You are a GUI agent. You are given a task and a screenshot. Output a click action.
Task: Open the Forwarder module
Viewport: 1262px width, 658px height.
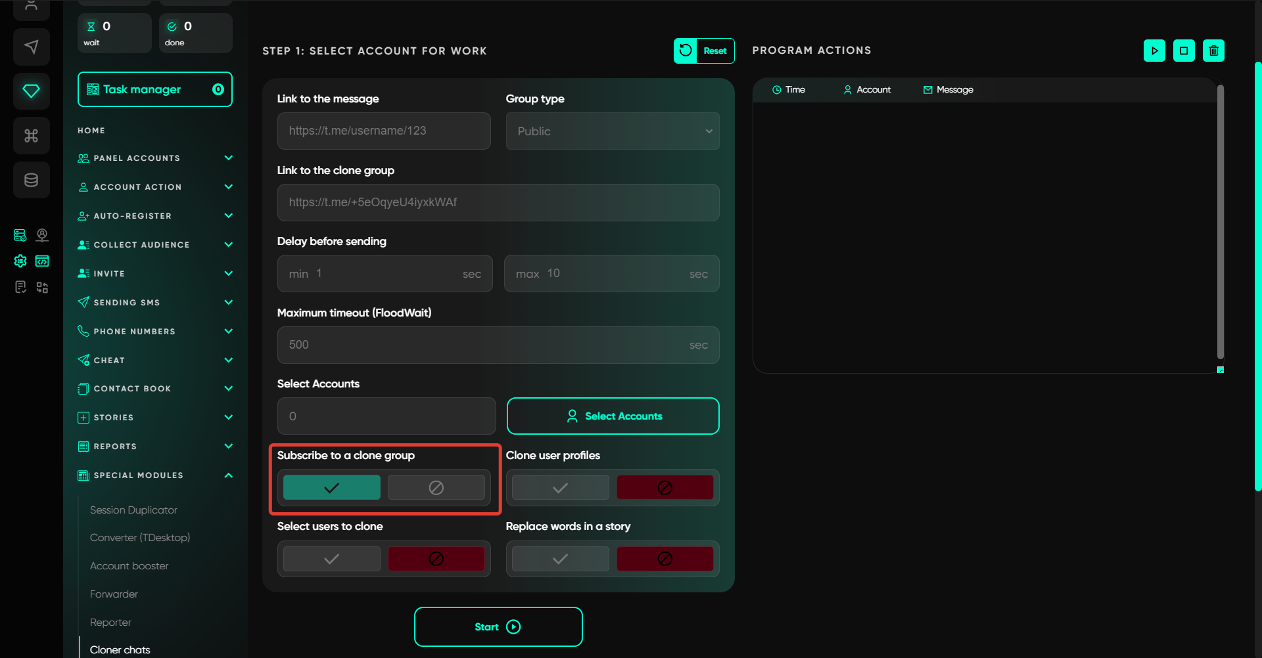(x=114, y=594)
